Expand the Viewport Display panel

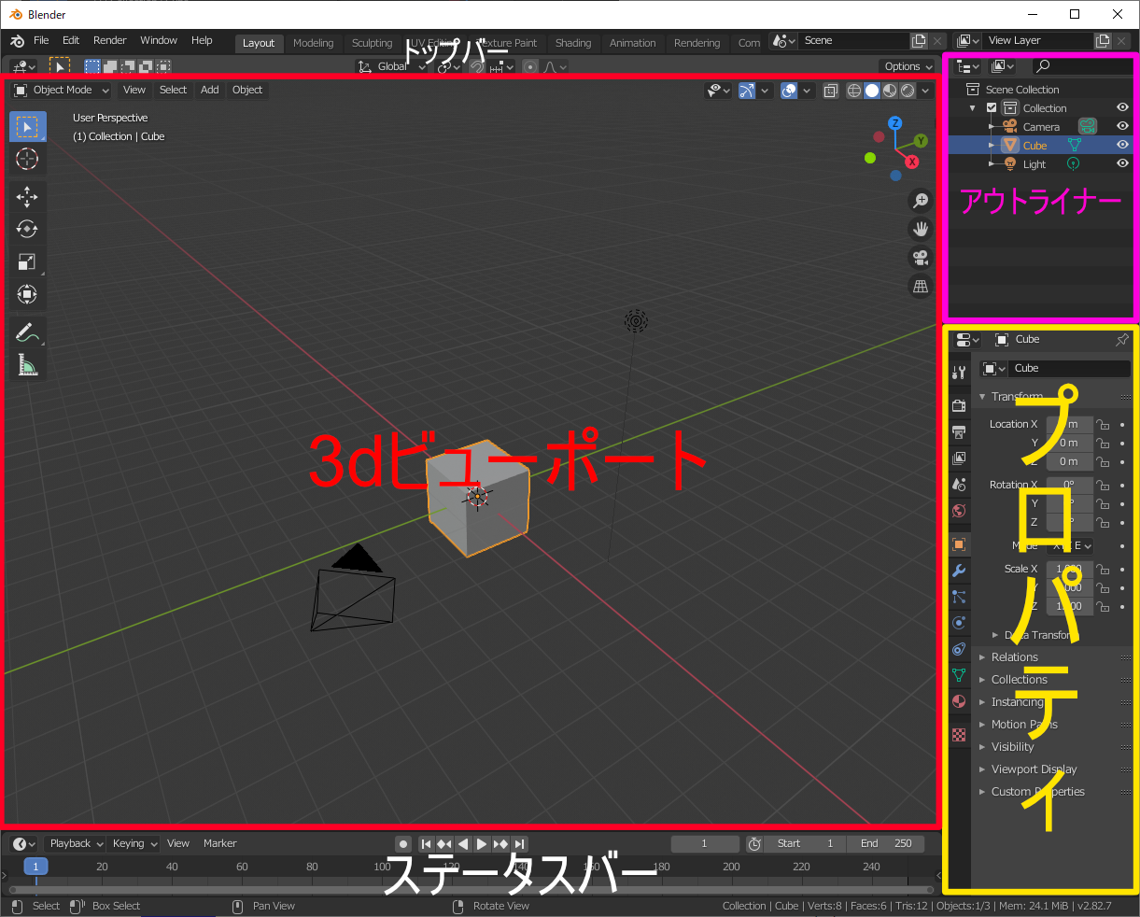[1034, 769]
